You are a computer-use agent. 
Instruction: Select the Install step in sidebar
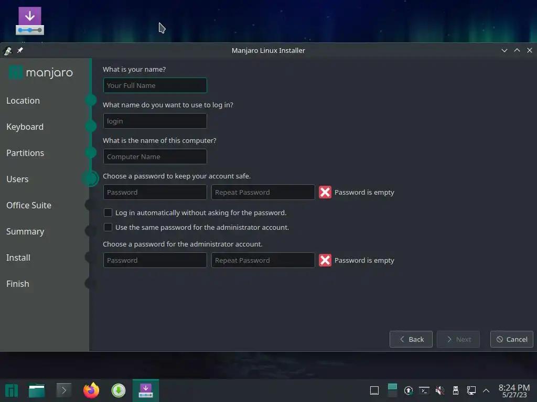(x=18, y=258)
